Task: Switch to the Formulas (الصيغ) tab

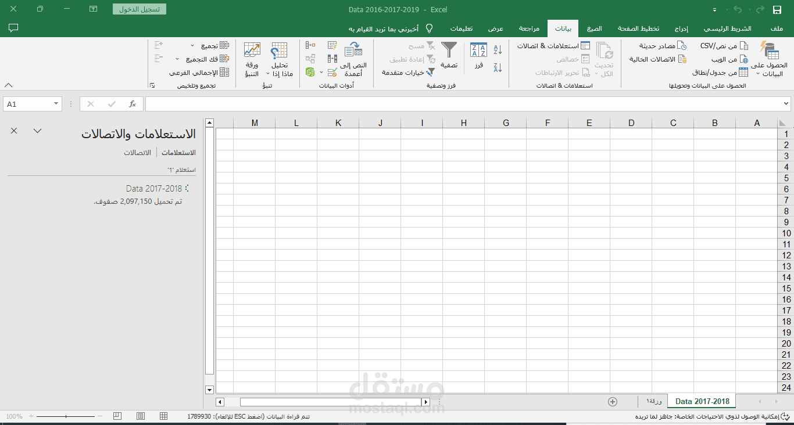Action: 594,28
